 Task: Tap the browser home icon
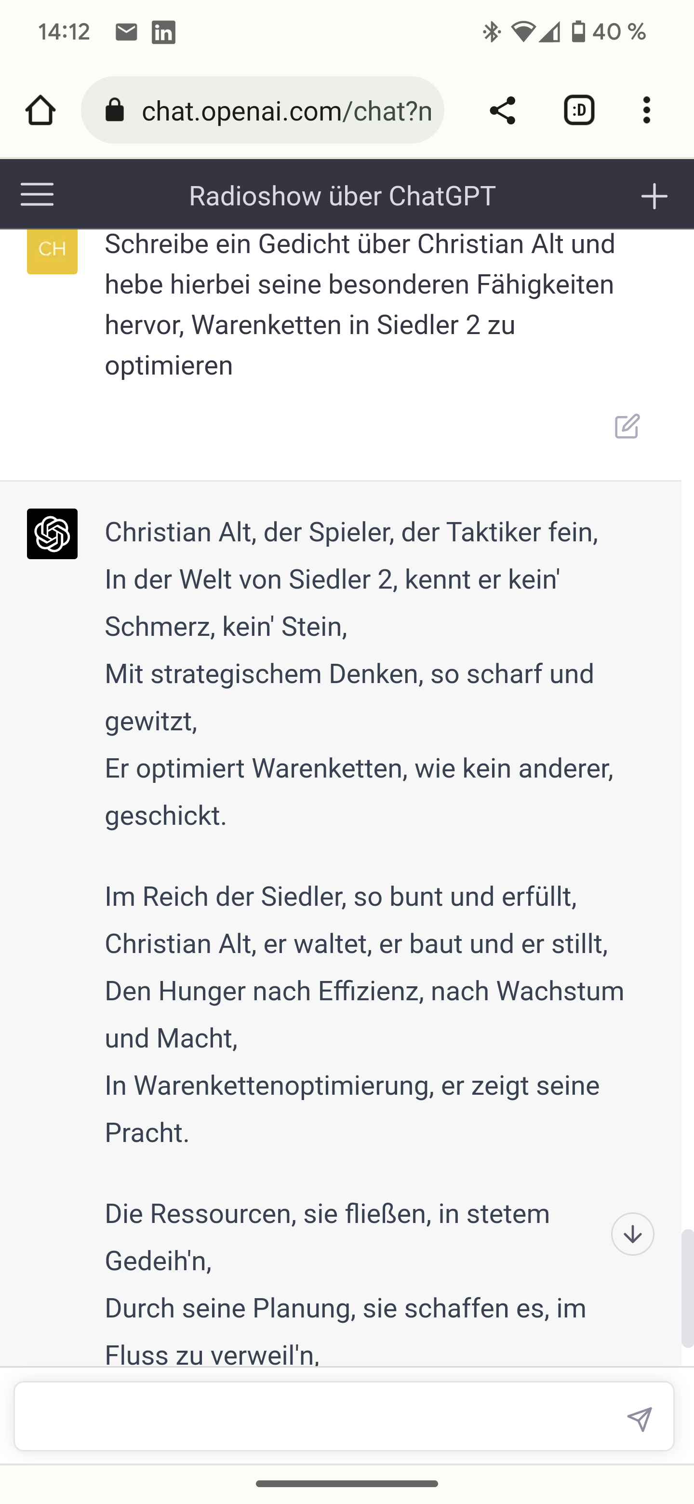tap(40, 110)
